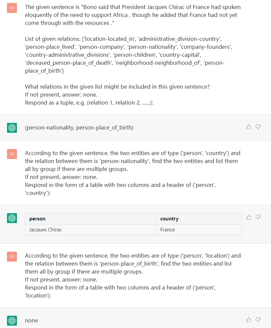271x328 pixels.
Task: Click the VE avatar beside the person-nationality prompt
Action: tap(12, 154)
